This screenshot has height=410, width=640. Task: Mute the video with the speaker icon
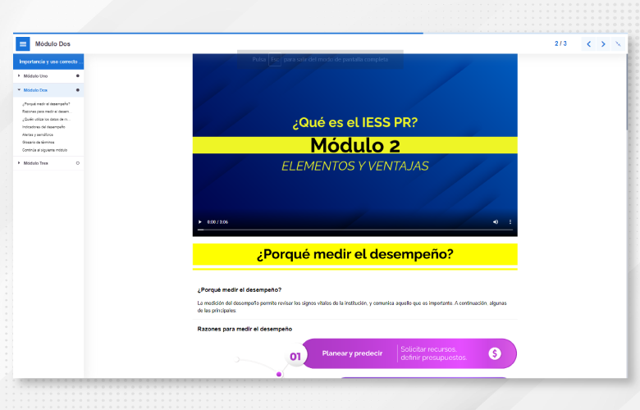point(496,222)
